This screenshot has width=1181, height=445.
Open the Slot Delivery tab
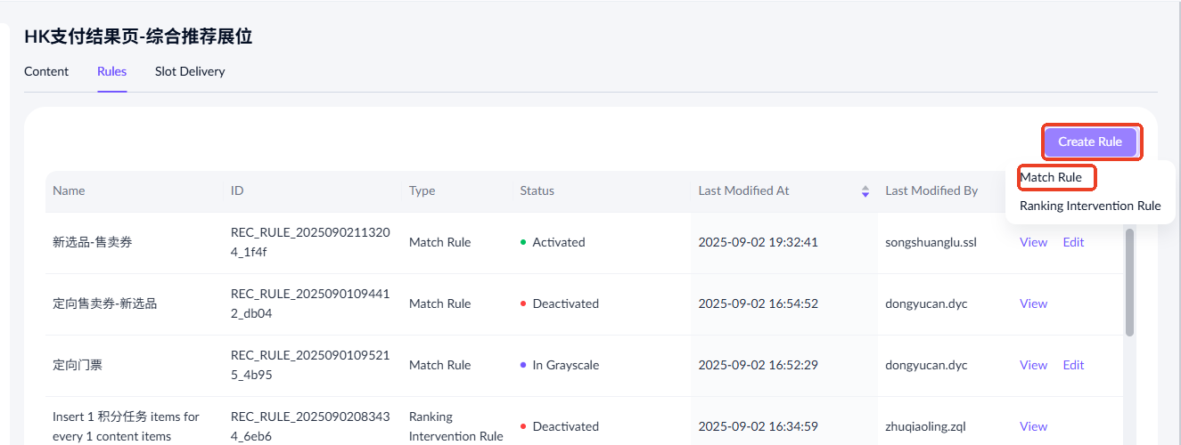click(190, 71)
